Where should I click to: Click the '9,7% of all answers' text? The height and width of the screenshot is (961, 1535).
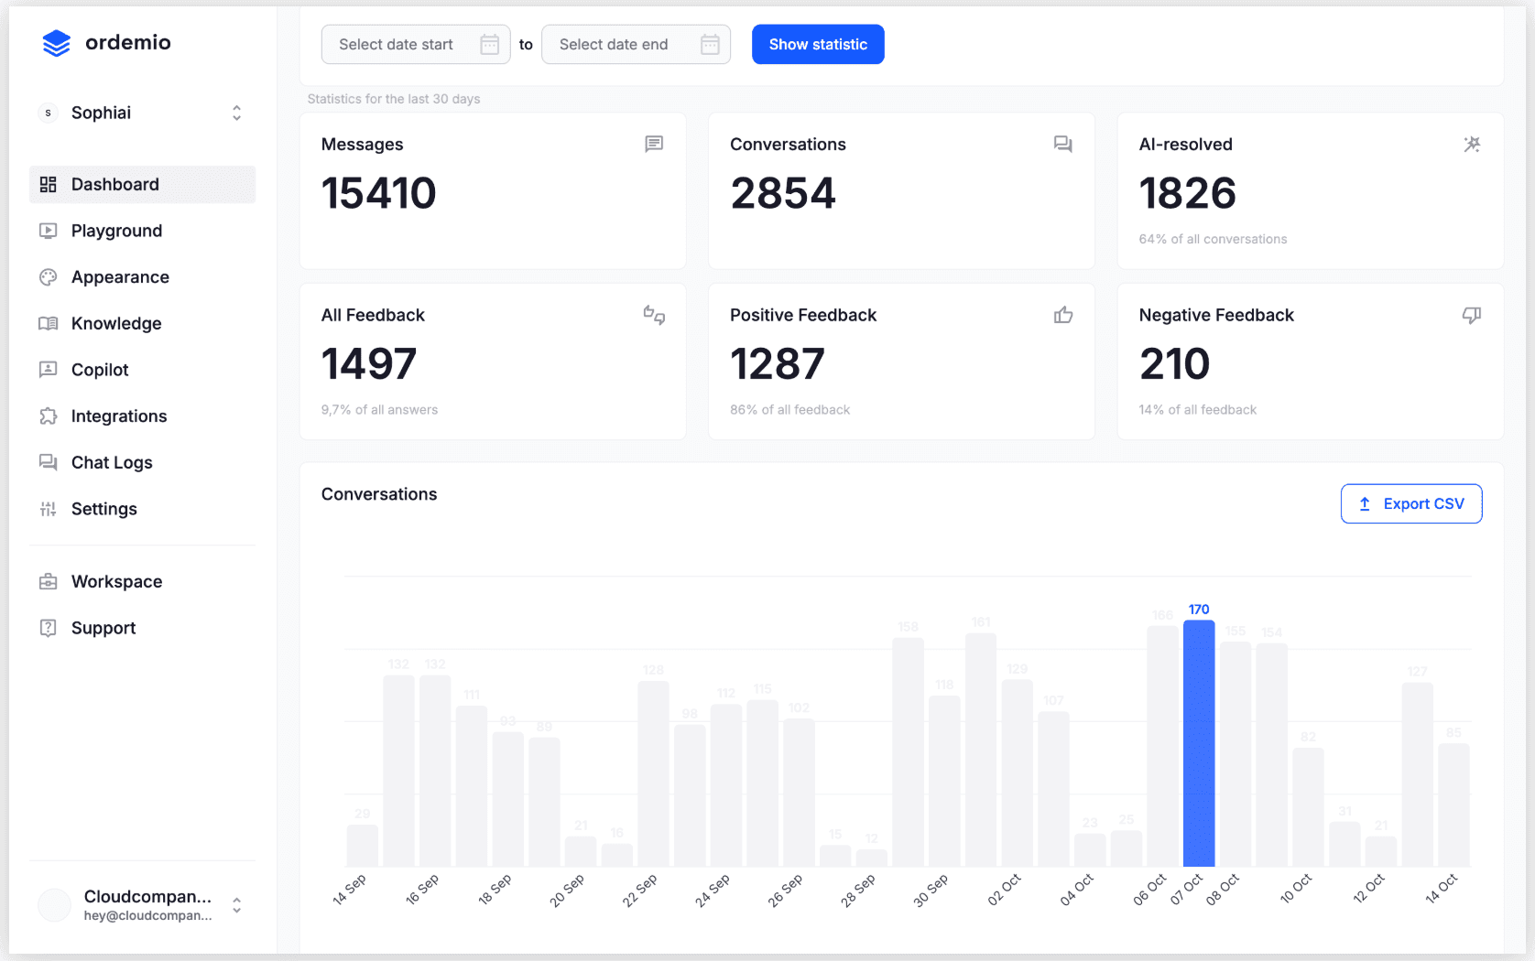(379, 410)
